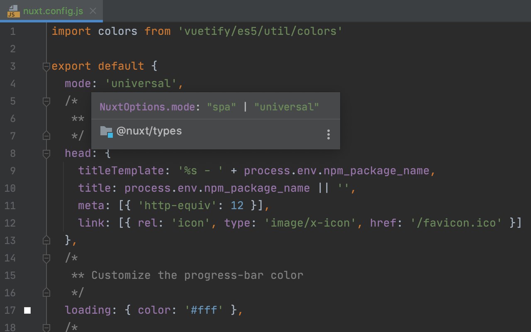Click the 'head' property on line 8

click(x=78, y=154)
